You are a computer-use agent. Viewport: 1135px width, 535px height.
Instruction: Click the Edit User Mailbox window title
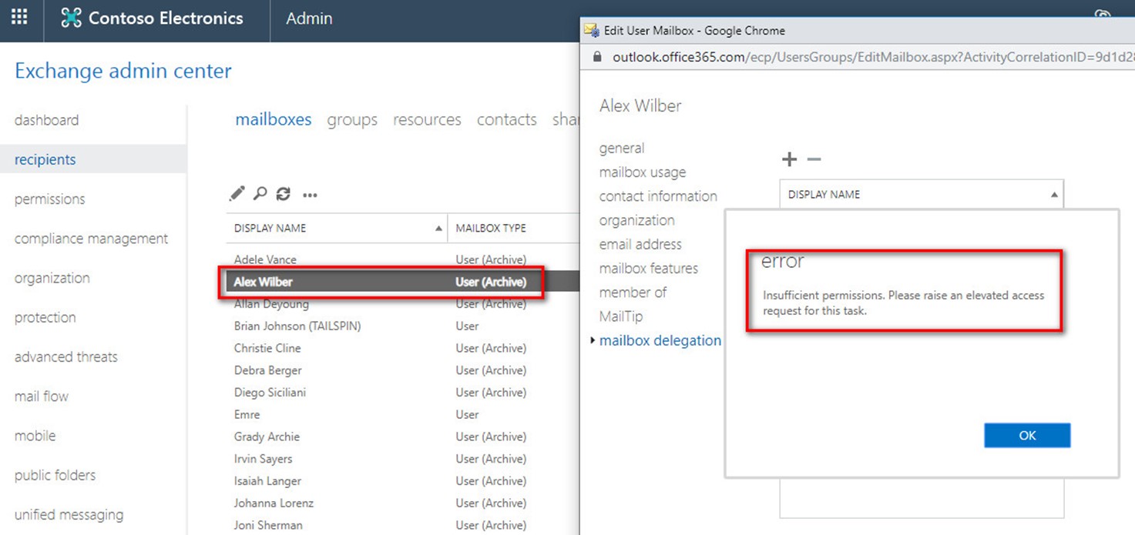pyautogui.click(x=694, y=31)
